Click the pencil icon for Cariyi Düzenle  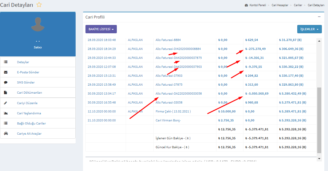pyautogui.click(x=6, y=103)
